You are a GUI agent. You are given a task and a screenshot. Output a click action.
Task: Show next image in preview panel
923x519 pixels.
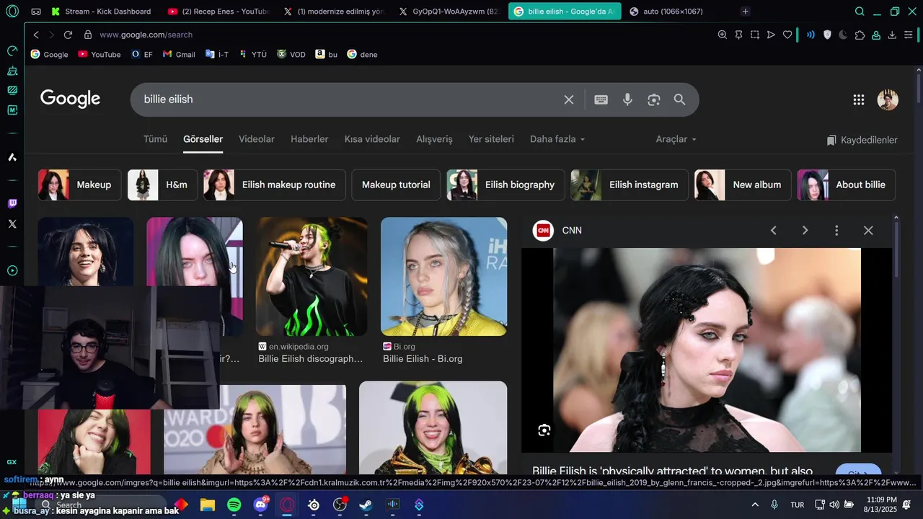(805, 231)
